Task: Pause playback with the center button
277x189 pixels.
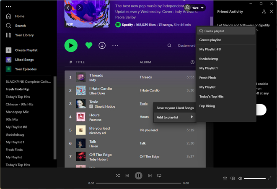Action: coord(138,176)
